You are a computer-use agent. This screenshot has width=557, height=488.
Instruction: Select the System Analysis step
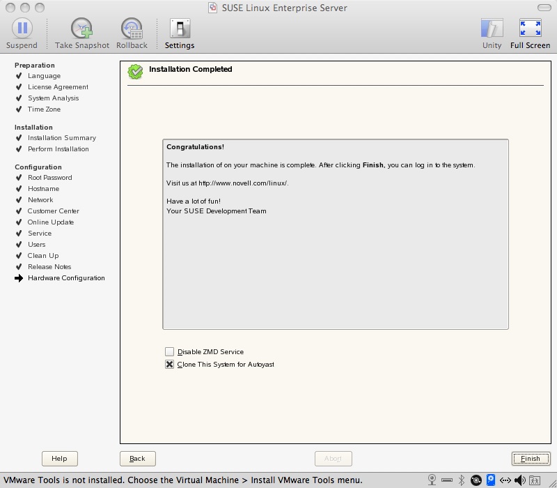54,98
